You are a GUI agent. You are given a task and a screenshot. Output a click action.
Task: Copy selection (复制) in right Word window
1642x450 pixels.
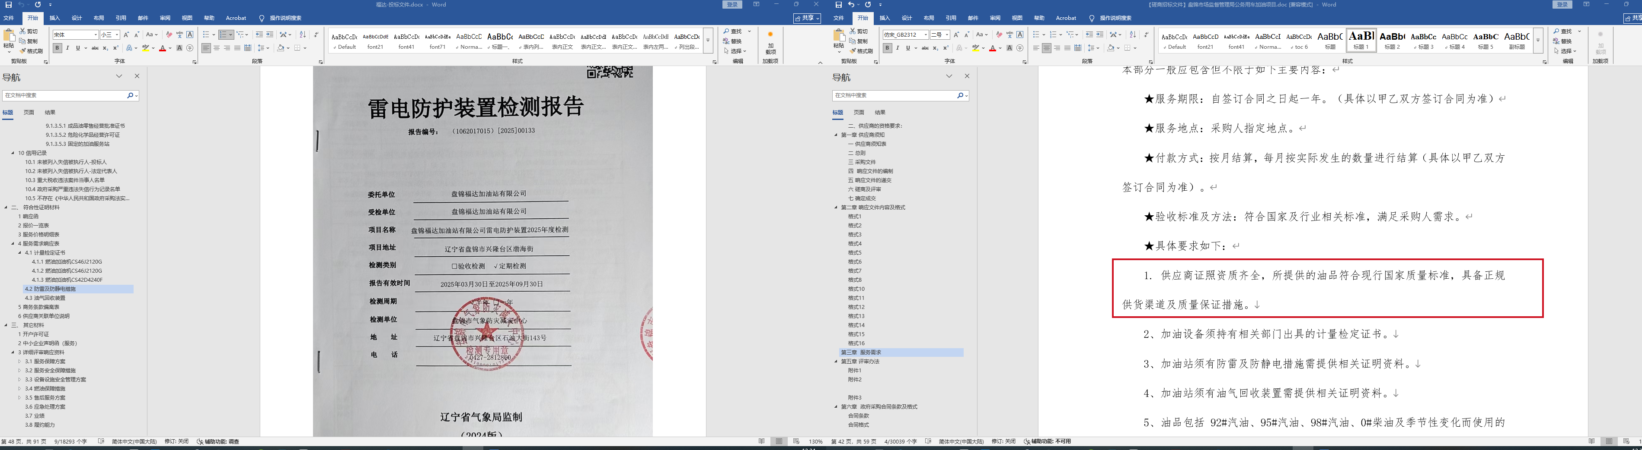coord(859,41)
